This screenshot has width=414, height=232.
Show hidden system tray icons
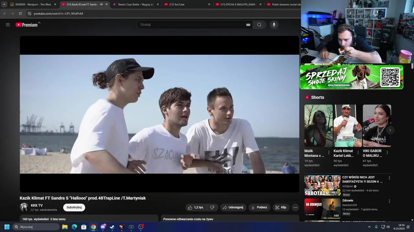tap(369, 227)
